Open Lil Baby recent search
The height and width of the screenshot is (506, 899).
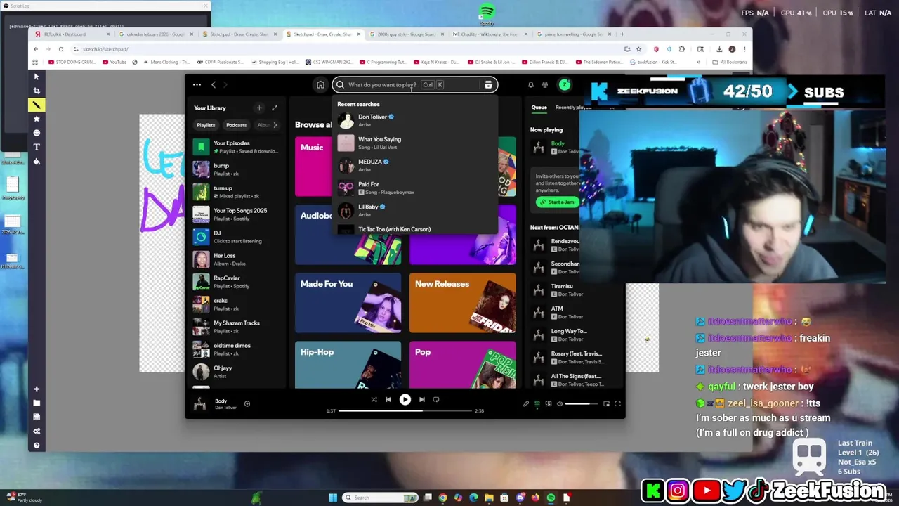click(x=414, y=210)
